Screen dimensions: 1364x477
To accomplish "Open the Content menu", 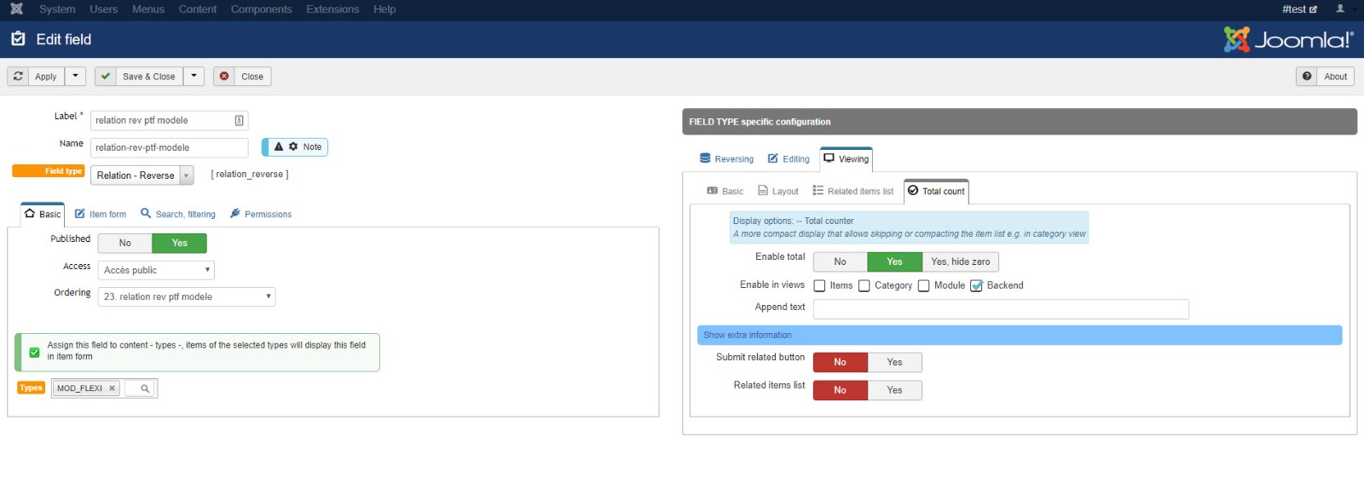I will pos(198,9).
